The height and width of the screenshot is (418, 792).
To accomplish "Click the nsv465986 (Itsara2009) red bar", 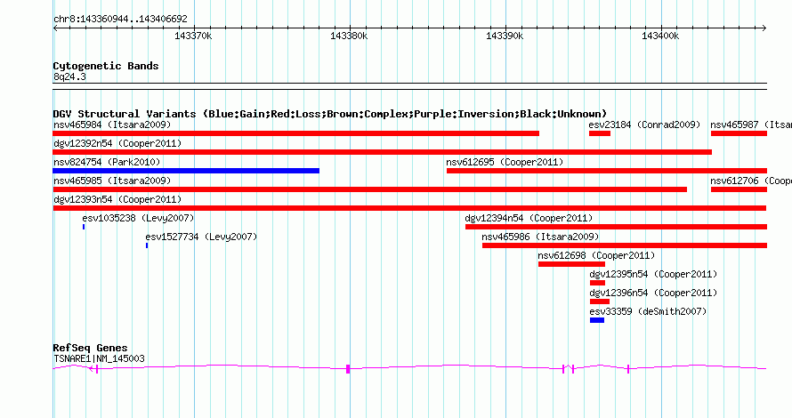I will tap(625, 245).
